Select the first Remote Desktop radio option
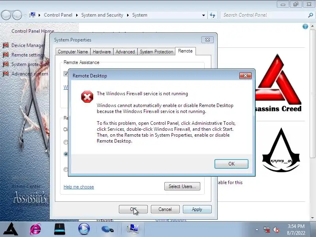The height and width of the screenshot is (237, 316). (x=66, y=142)
